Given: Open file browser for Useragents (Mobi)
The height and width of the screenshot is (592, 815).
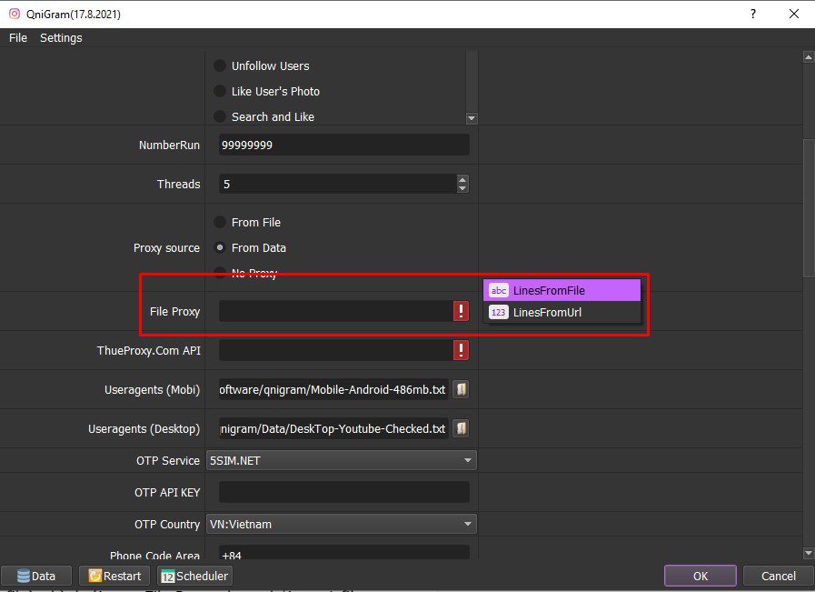Looking at the screenshot, I should [461, 389].
